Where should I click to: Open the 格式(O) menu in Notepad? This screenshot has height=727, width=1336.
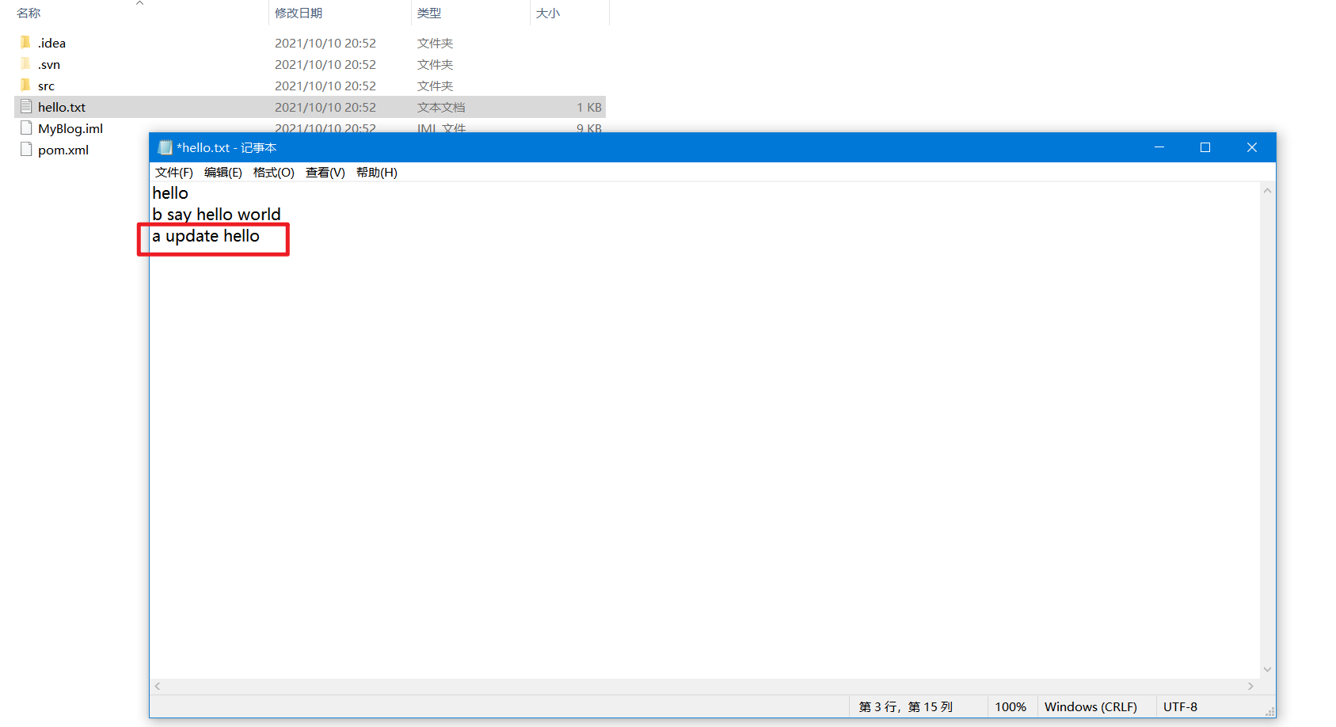tap(274, 173)
